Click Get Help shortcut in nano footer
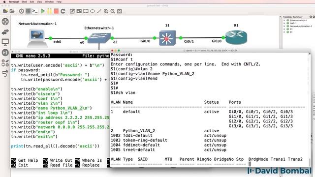 tap(25, 160)
